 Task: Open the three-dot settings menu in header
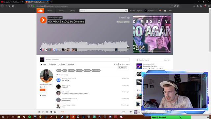coord(170,11)
